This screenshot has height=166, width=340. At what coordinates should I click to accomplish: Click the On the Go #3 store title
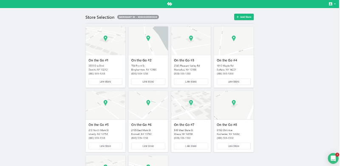pos(184,60)
